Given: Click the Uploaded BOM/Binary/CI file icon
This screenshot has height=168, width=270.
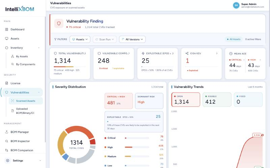Looking at the screenshot, I should 12,111.
